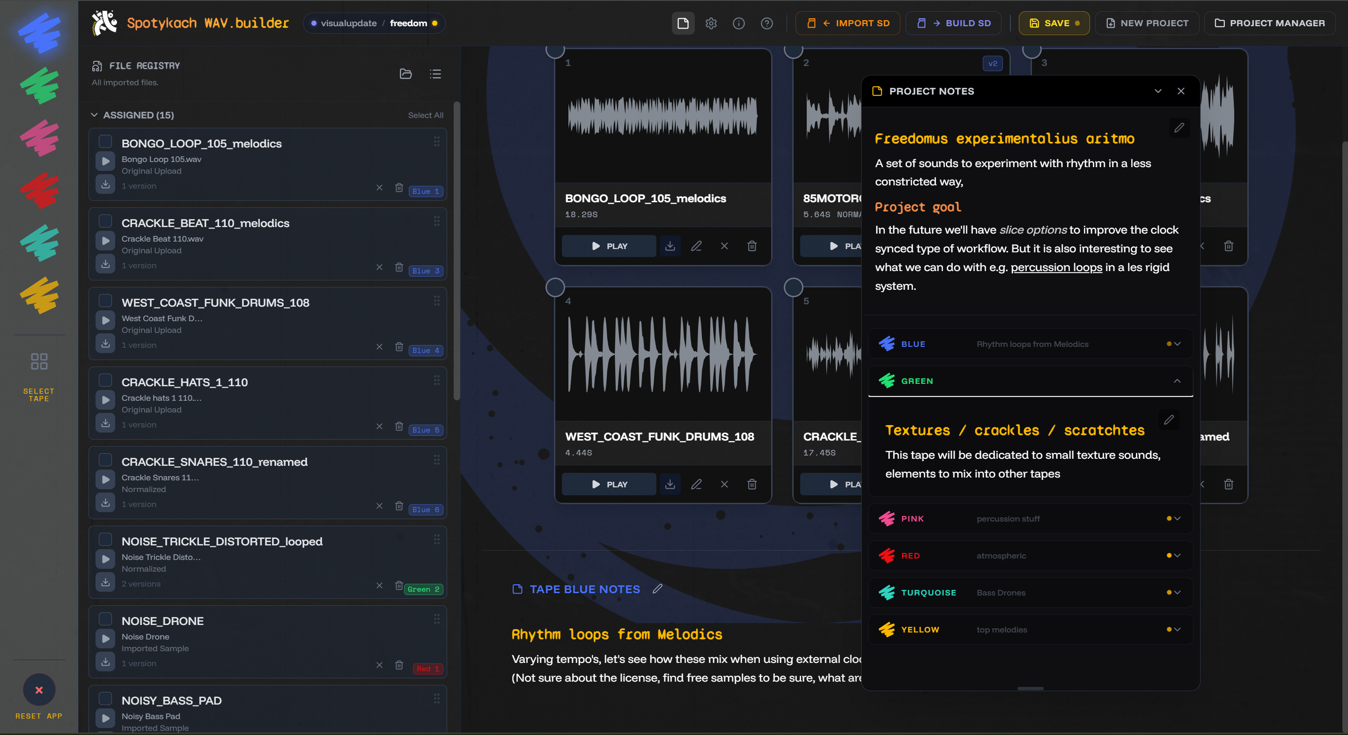Click the info icon in top toolbar
1348x735 pixels.
[x=738, y=23]
